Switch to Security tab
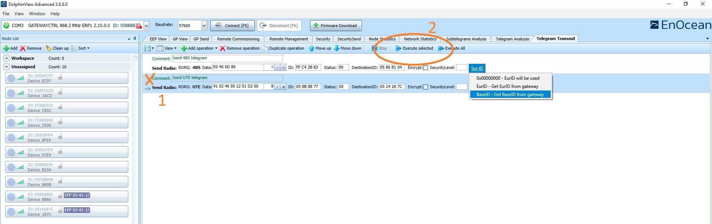This screenshot has height=224, width=712. pyautogui.click(x=323, y=39)
